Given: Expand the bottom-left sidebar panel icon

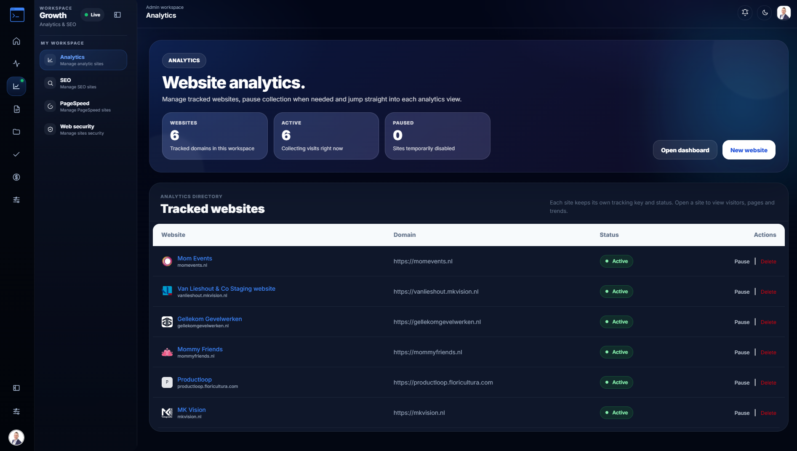Looking at the screenshot, I should (x=16, y=388).
